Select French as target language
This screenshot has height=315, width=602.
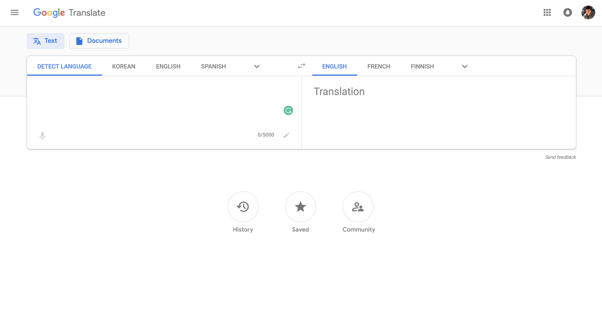point(379,66)
